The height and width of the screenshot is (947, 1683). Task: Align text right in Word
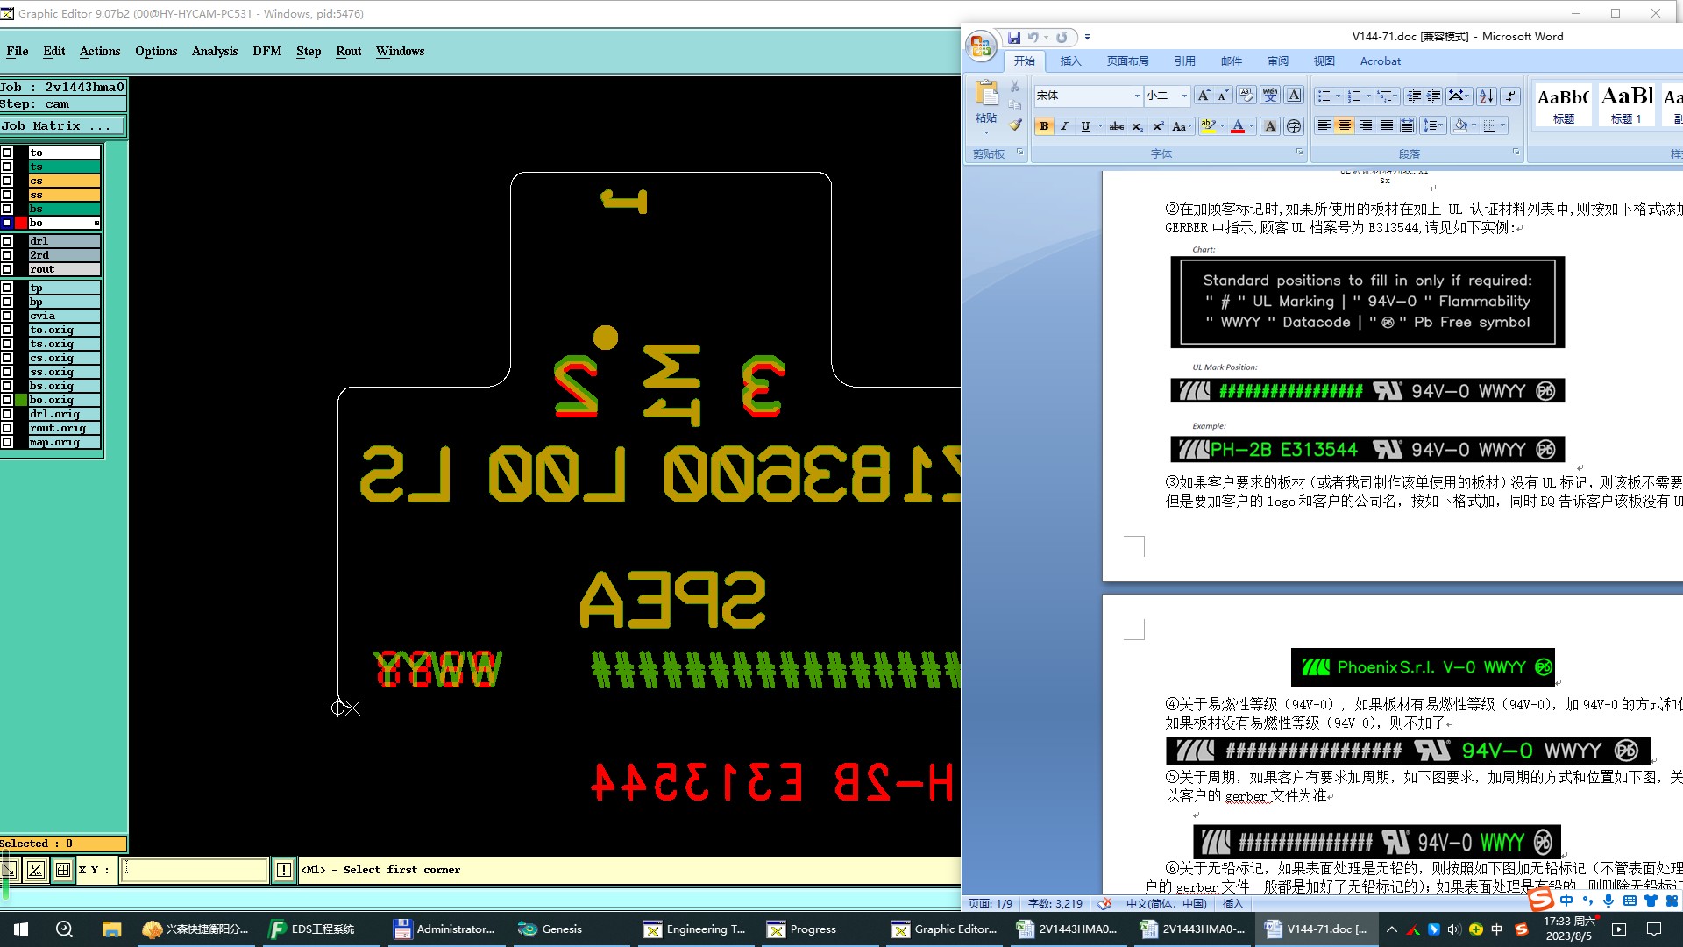1366,126
